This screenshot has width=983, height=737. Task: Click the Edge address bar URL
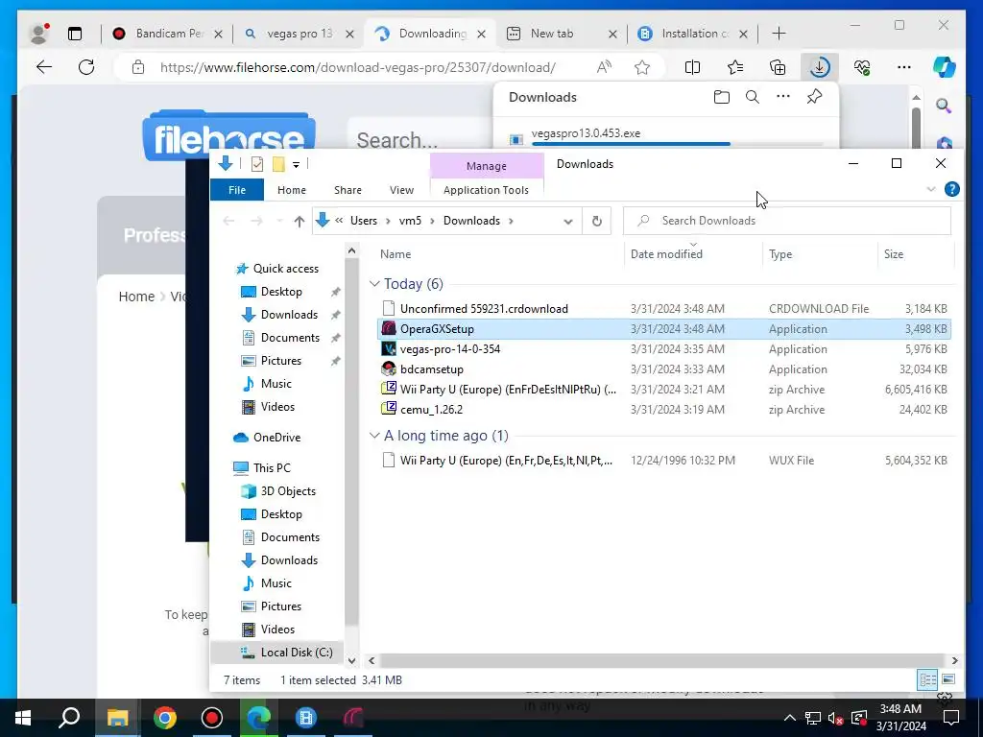pos(358,67)
